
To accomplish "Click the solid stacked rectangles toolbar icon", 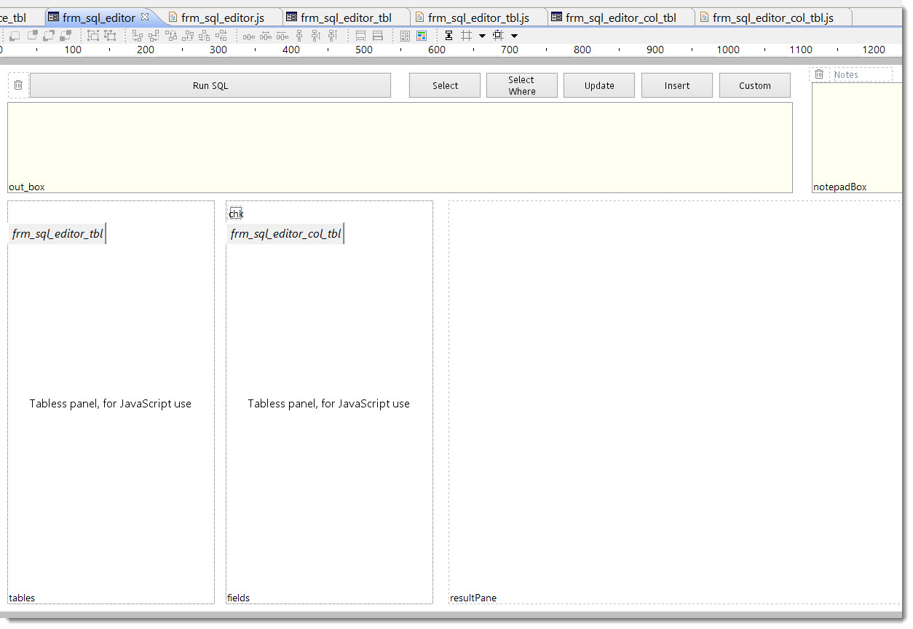I will 377,36.
